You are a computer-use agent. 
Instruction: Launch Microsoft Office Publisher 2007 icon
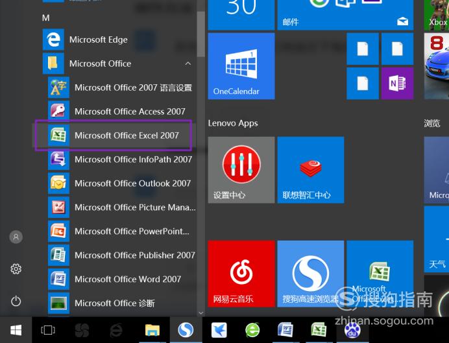[58, 255]
